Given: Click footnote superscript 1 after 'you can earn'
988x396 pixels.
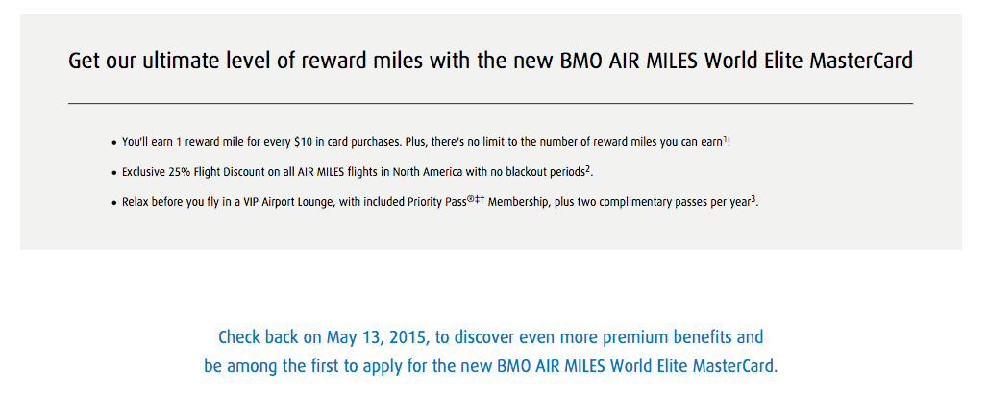Looking at the screenshot, I should pos(725,138).
